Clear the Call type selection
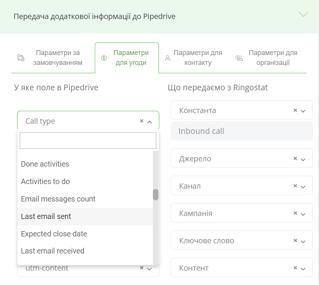This screenshot has width=319, height=285. [141, 121]
